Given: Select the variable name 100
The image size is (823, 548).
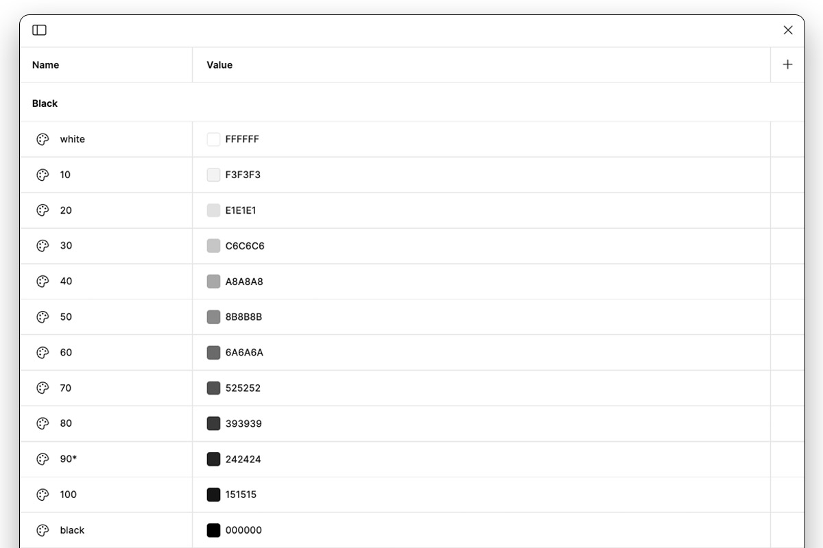Looking at the screenshot, I should pyautogui.click(x=69, y=495).
